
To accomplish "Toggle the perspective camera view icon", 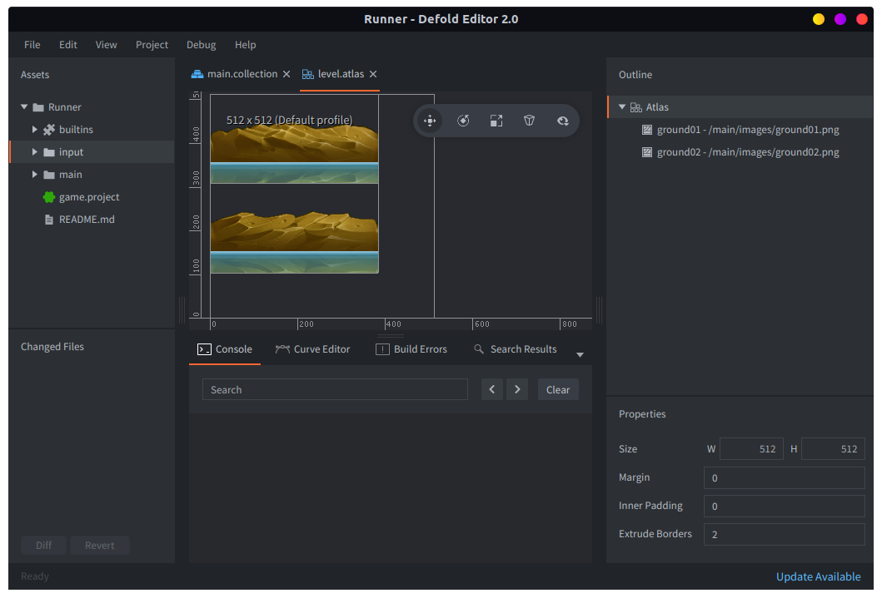I will pyautogui.click(x=529, y=121).
